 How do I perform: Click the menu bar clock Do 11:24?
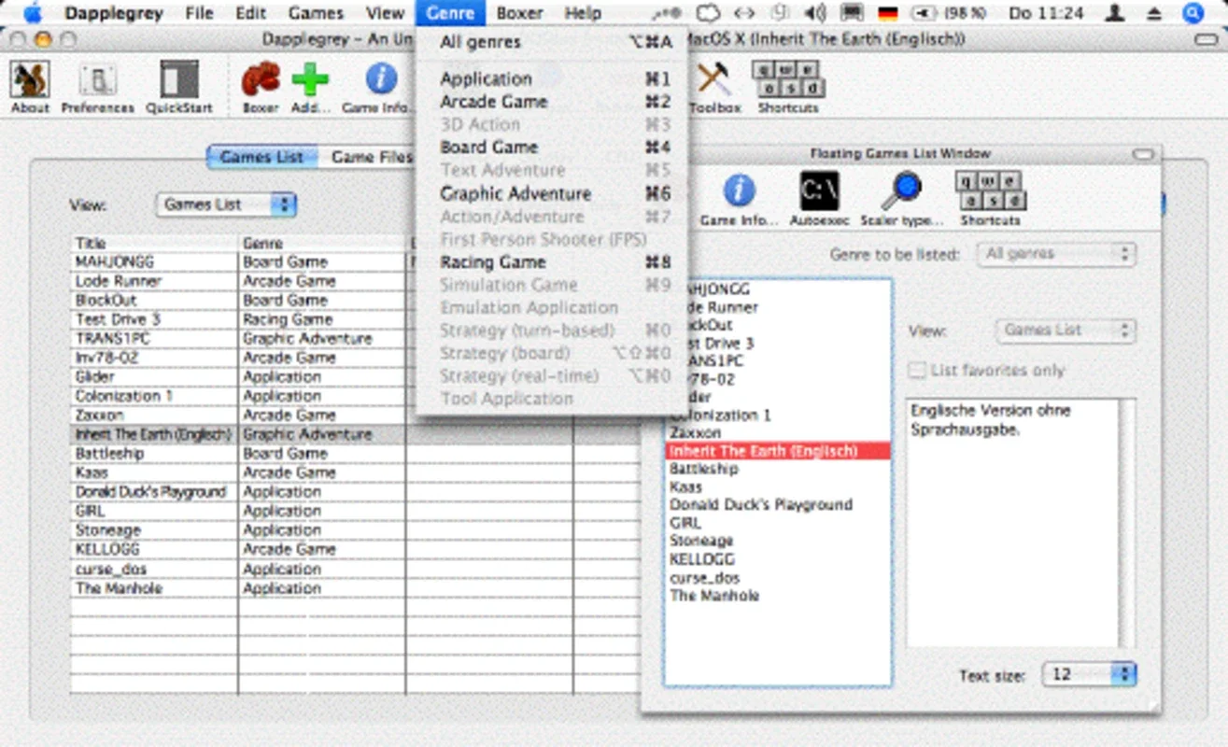click(x=1046, y=13)
